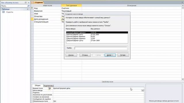Viewport: 184px width, 103px height.
Task: Open the Подстановка properties tab
Action: click(49, 86)
